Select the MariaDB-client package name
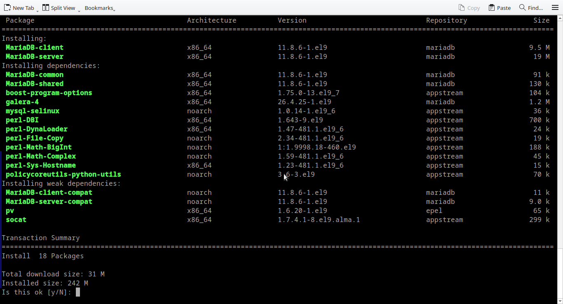 (x=35, y=47)
